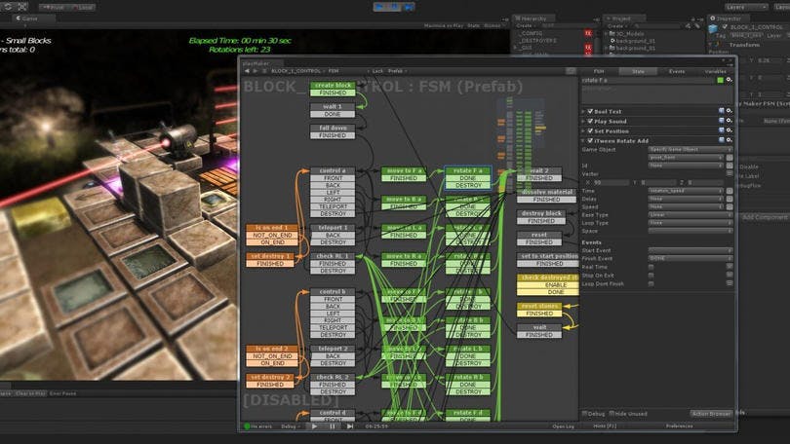Open the Ease Type dropdown
Screen dimensions: 790x444
click(x=690, y=215)
